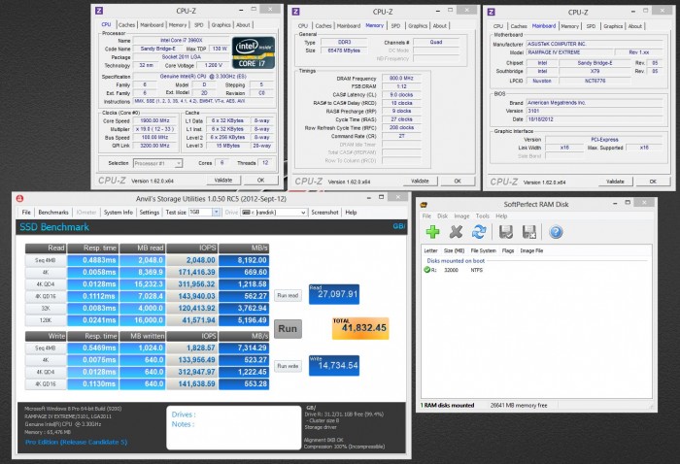Open Benchmarks menu in Anvil's Storage Utilities
The image size is (680, 464).
click(x=53, y=213)
